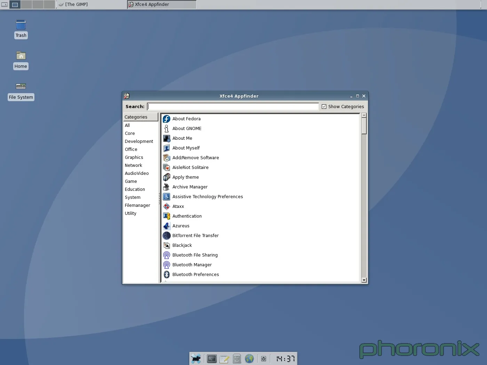Viewport: 487px width, 365px height.
Task: Launch the web browser globe icon
Action: pyautogui.click(x=249, y=359)
